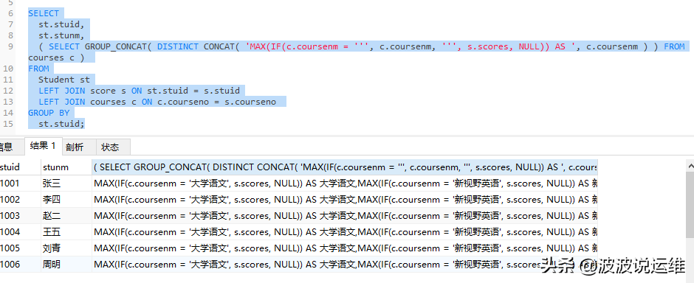Click the MAX(IF... cell in the 李四 row
This screenshot has height=283, width=694.
(345, 200)
